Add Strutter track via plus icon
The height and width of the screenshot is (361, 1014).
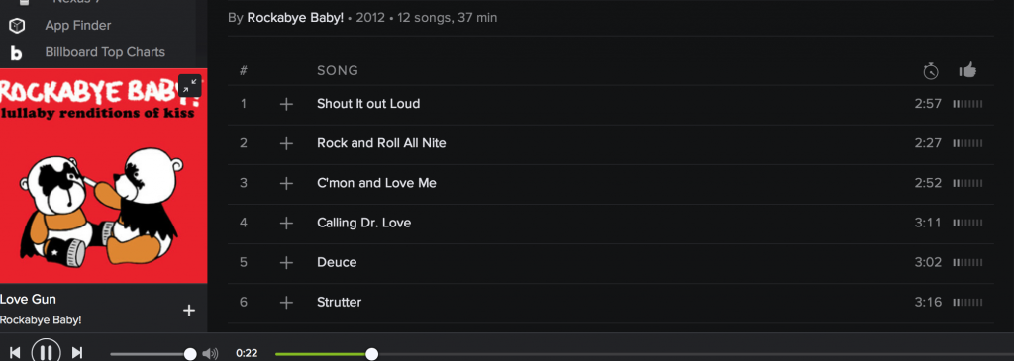tap(286, 303)
